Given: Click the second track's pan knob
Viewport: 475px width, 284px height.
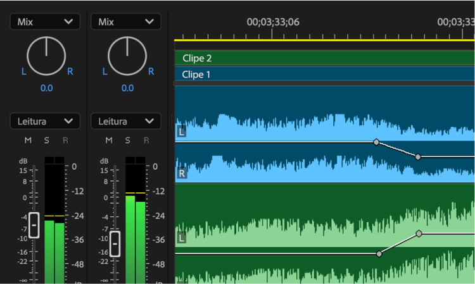Looking at the screenshot, I should [x=127, y=55].
